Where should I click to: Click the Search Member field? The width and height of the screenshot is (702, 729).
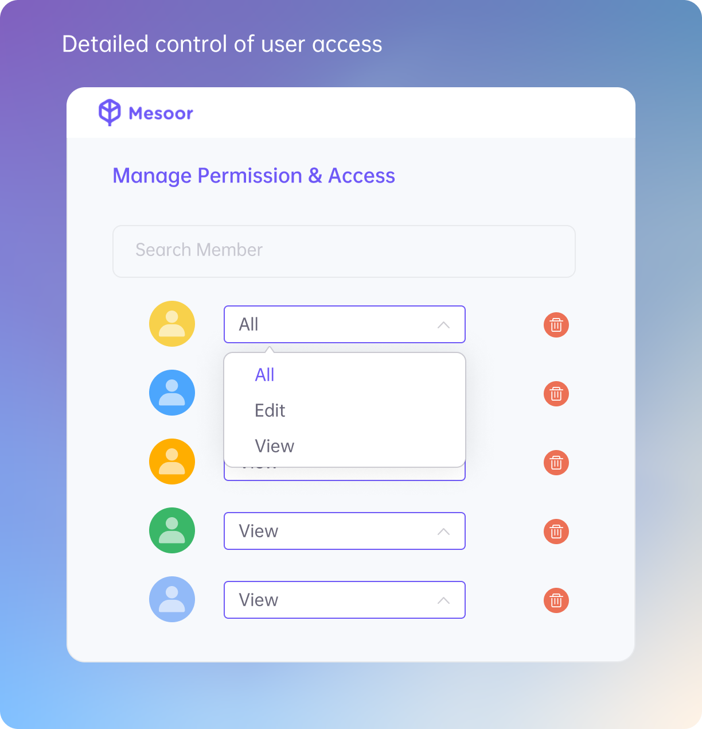point(344,251)
